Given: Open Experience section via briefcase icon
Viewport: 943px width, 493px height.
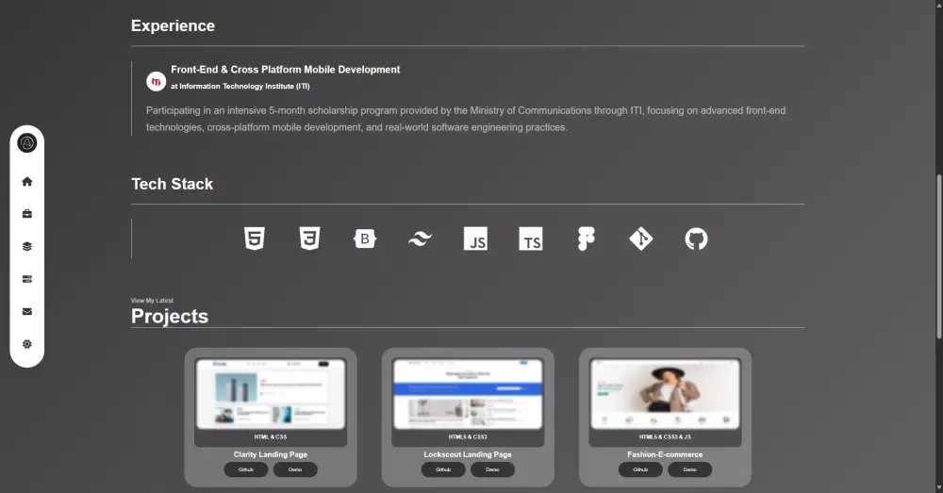Looking at the screenshot, I should click(x=27, y=214).
